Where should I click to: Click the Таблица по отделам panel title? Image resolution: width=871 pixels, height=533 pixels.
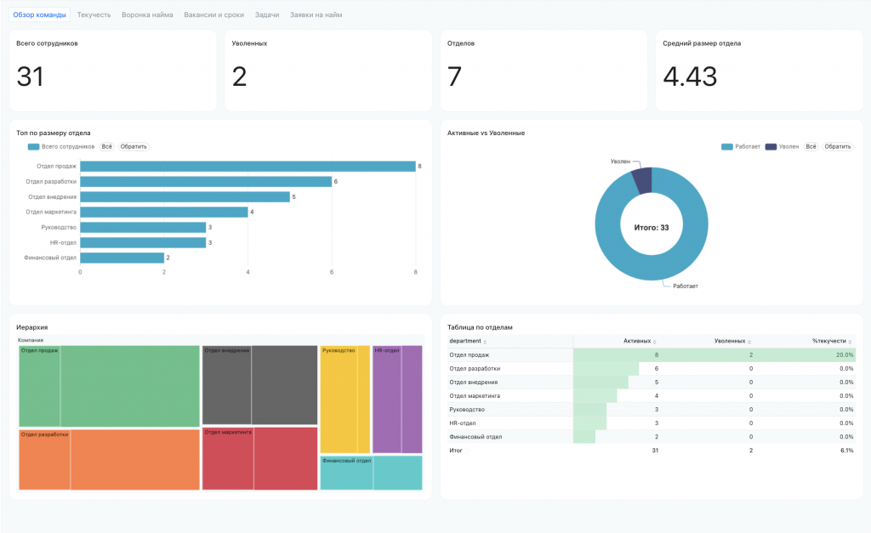pos(480,327)
